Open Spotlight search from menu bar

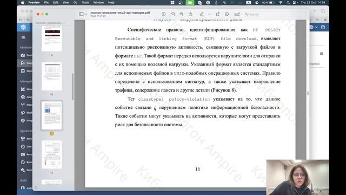[x=288, y=3]
